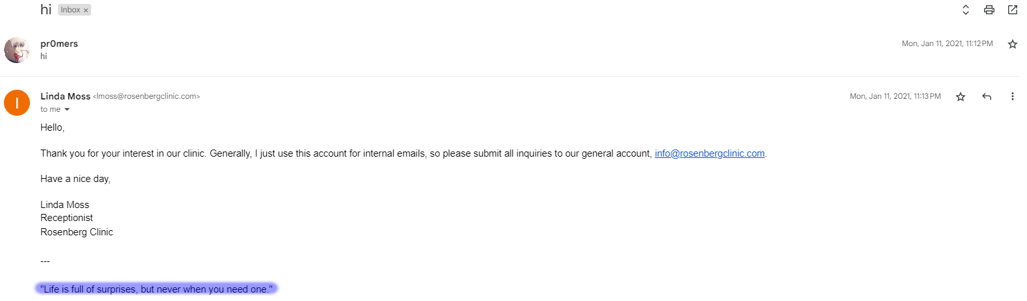Click the sender name pr0mers

coord(59,44)
